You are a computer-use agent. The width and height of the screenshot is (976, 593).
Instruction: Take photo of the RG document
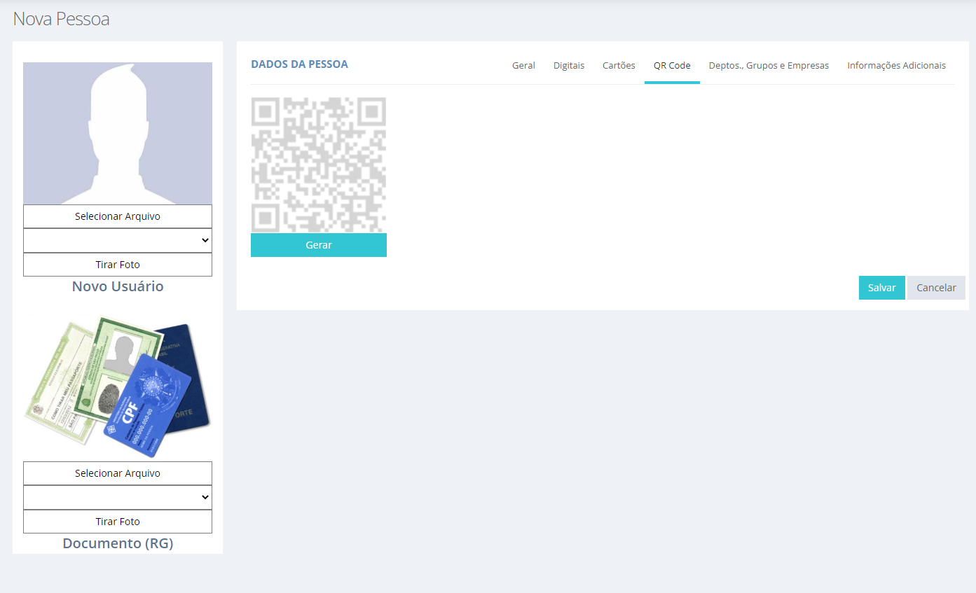click(x=118, y=522)
